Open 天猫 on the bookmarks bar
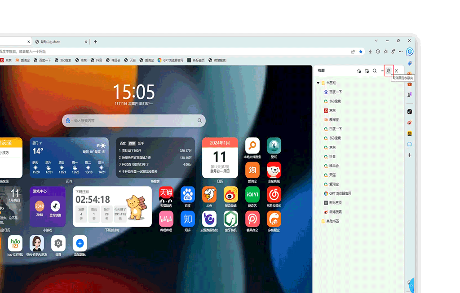Viewport: 460px width, 293px height. click(130, 61)
